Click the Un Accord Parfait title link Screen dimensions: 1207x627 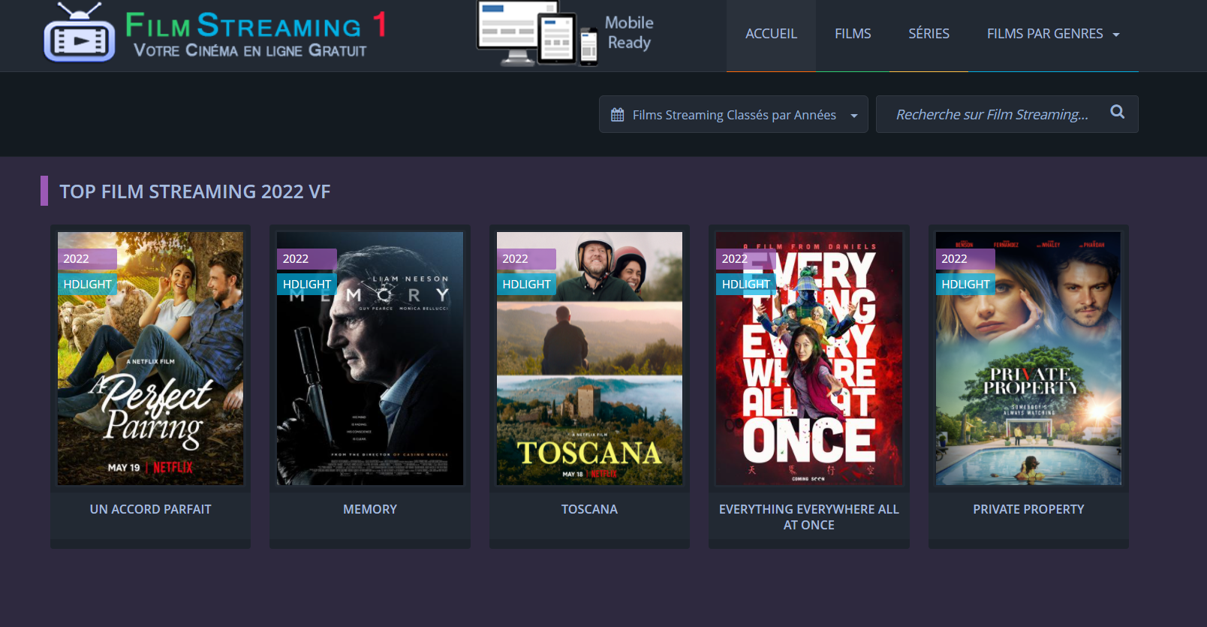click(150, 509)
